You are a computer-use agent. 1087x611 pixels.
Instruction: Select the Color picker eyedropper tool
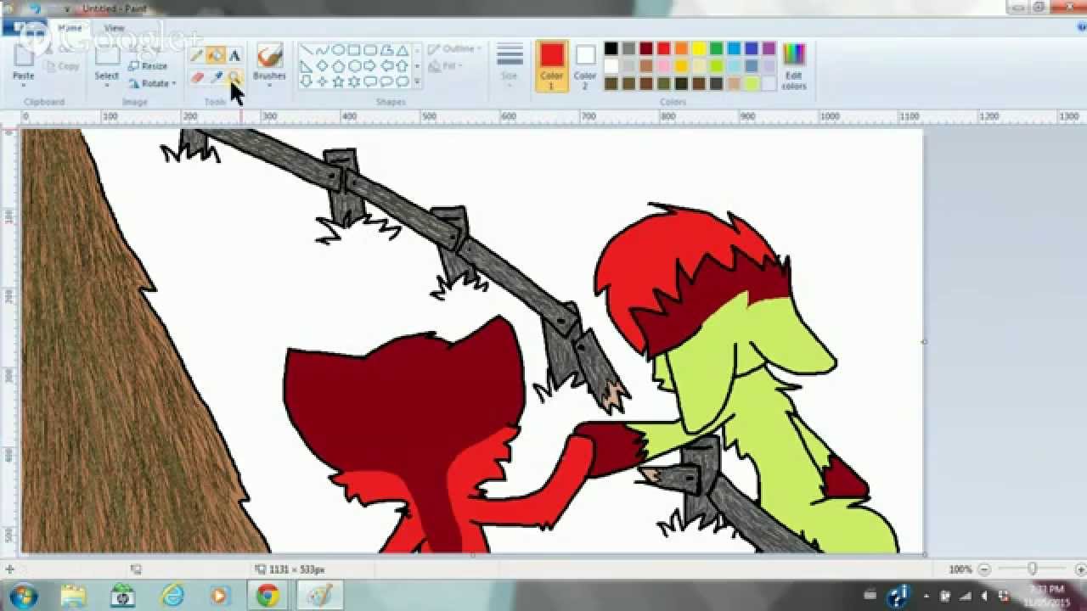216,76
